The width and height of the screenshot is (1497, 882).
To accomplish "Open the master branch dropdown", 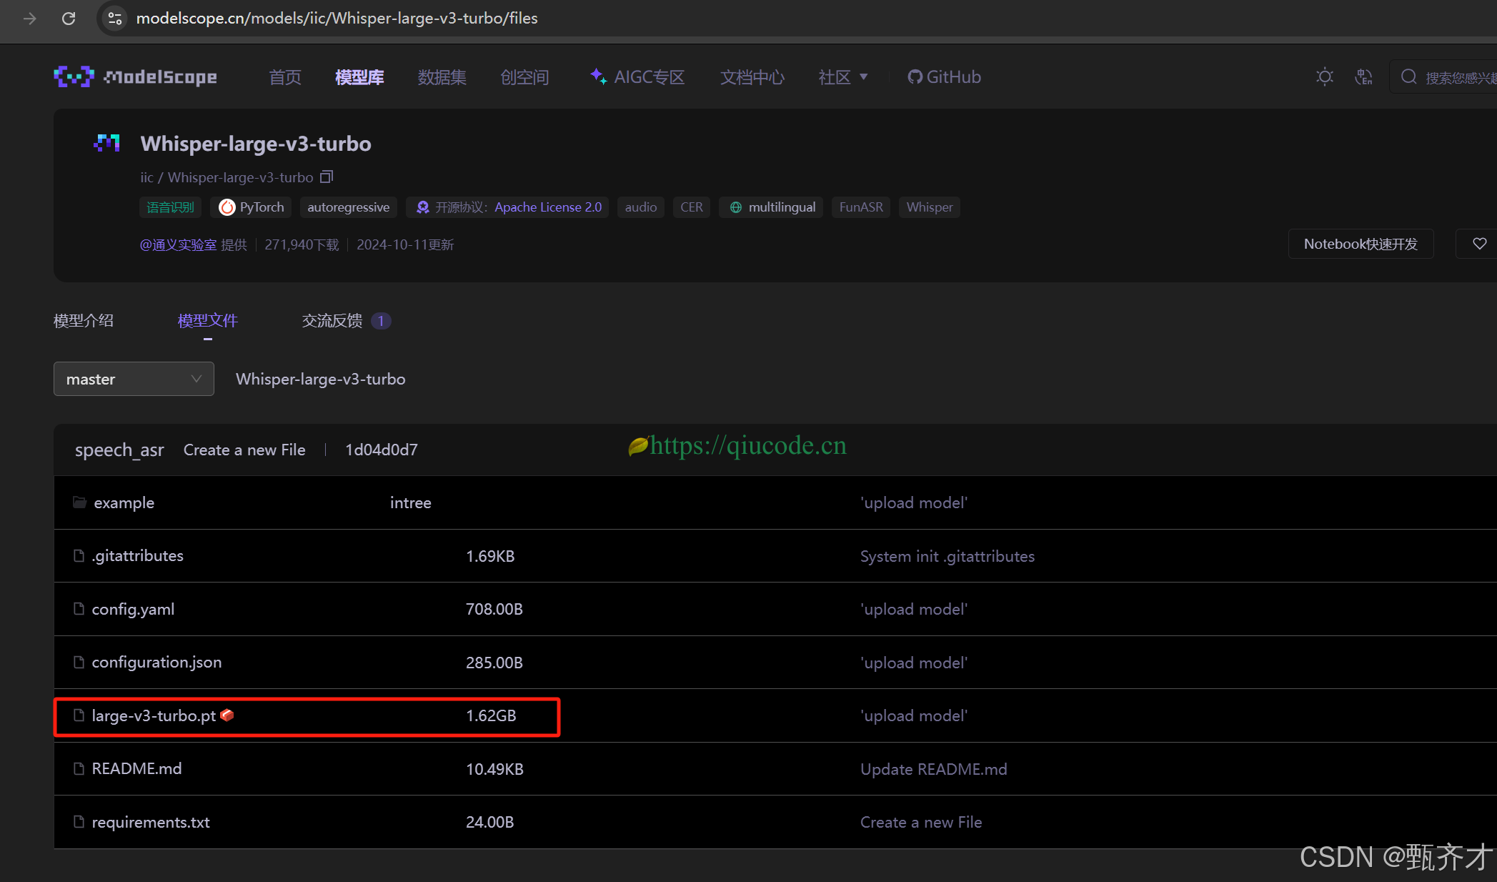I will [134, 379].
